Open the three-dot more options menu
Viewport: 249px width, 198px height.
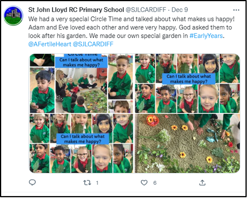coord(236,10)
